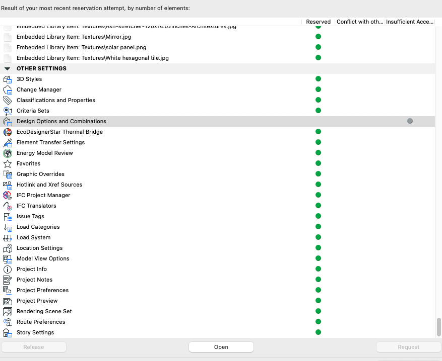Click the Mirror.jpg file icon
Image resolution: width=442 pixels, height=361 pixels.
pos(8,37)
